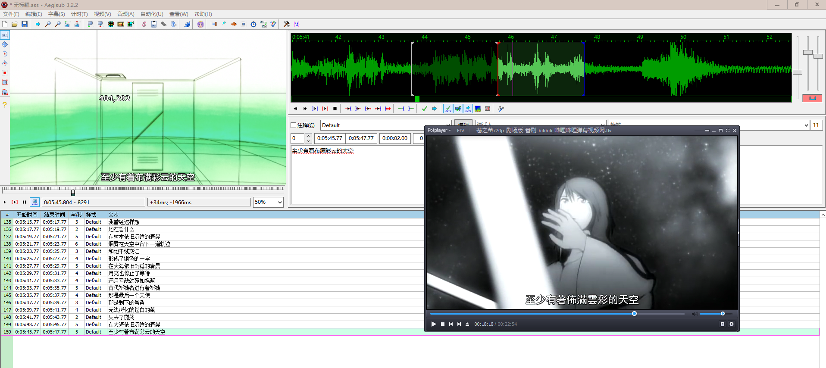The height and width of the screenshot is (368, 826).
Task: Click the Aegisub video seek bar handle
Action: 73,192
